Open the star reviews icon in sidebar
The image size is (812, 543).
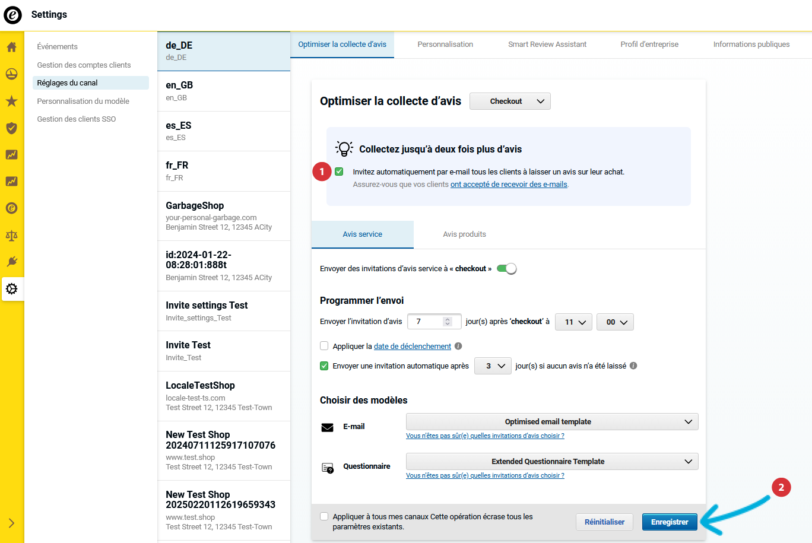pos(11,101)
